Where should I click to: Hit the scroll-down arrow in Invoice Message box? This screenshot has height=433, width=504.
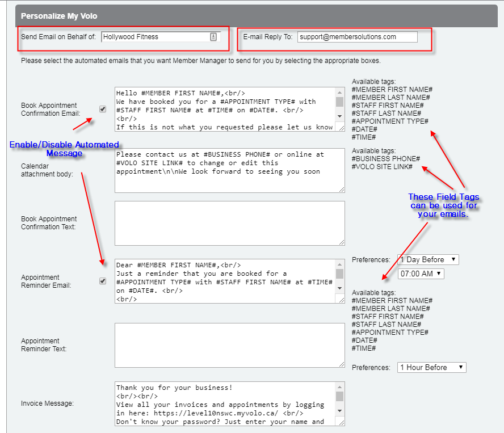[339, 411]
